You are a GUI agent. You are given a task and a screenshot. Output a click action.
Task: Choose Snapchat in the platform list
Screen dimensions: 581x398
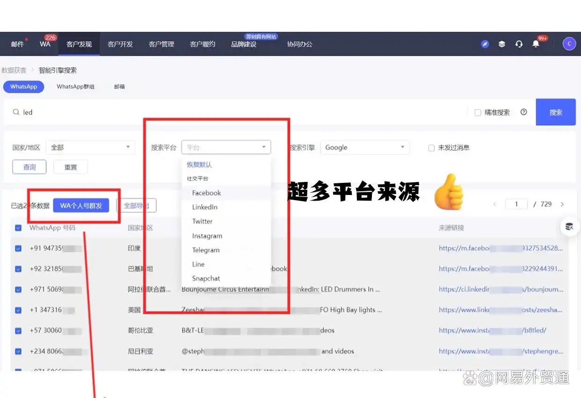206,278
